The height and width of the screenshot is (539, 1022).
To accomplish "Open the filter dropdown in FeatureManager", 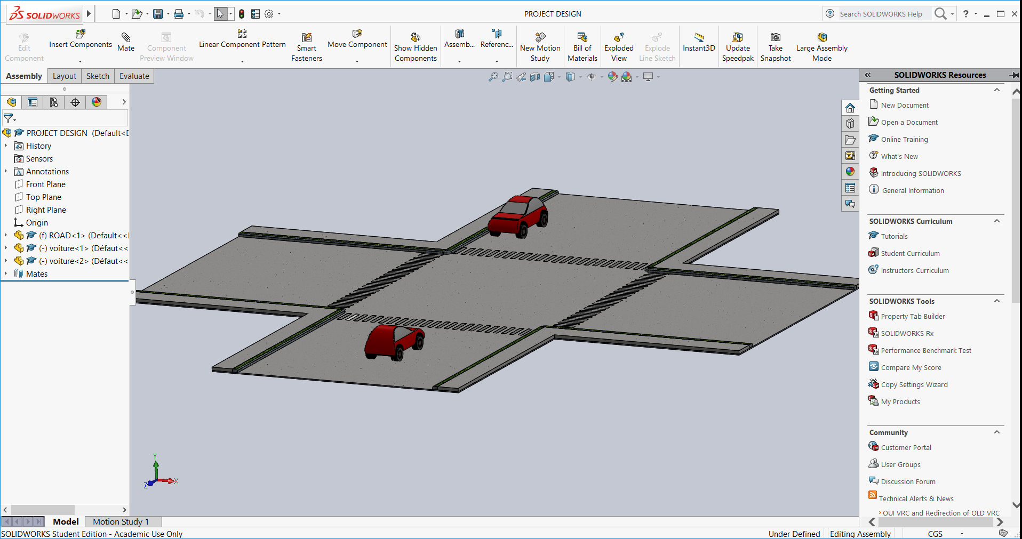I will 15,118.
